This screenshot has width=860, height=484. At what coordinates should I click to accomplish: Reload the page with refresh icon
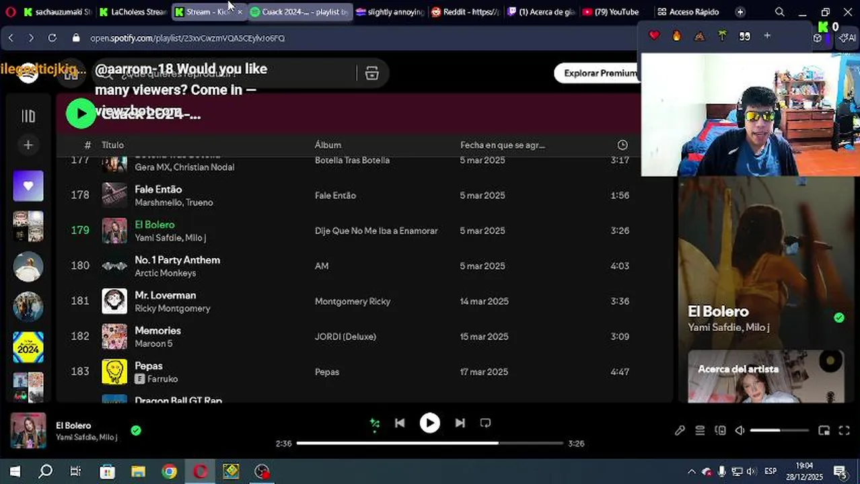point(52,38)
